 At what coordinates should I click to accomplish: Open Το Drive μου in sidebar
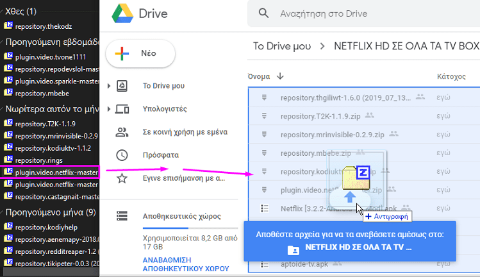point(163,86)
